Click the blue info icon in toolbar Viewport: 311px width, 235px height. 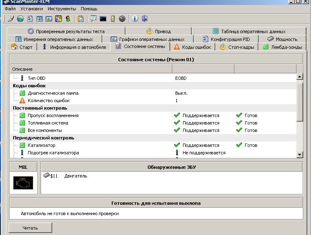135,19
